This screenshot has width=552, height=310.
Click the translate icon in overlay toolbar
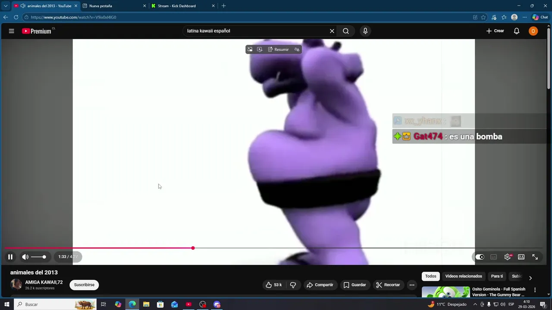tap(297, 50)
